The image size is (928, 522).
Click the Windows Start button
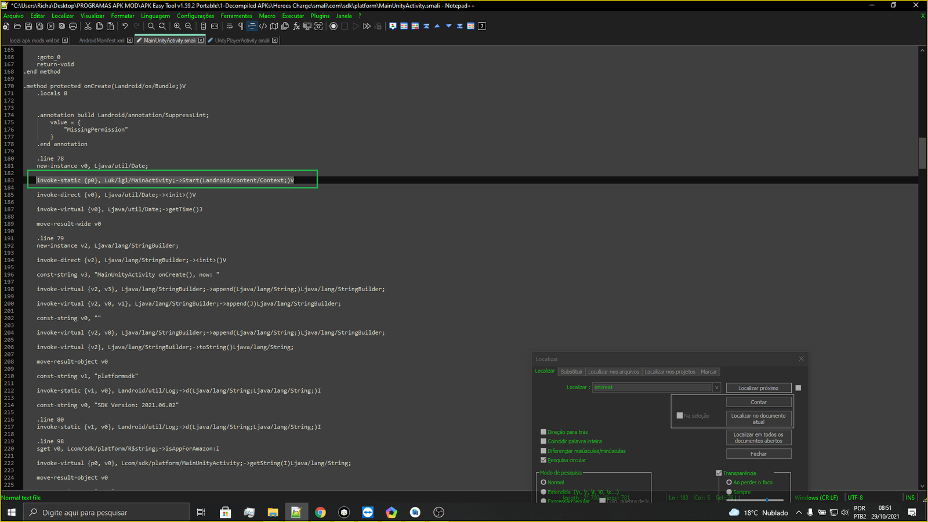12,513
